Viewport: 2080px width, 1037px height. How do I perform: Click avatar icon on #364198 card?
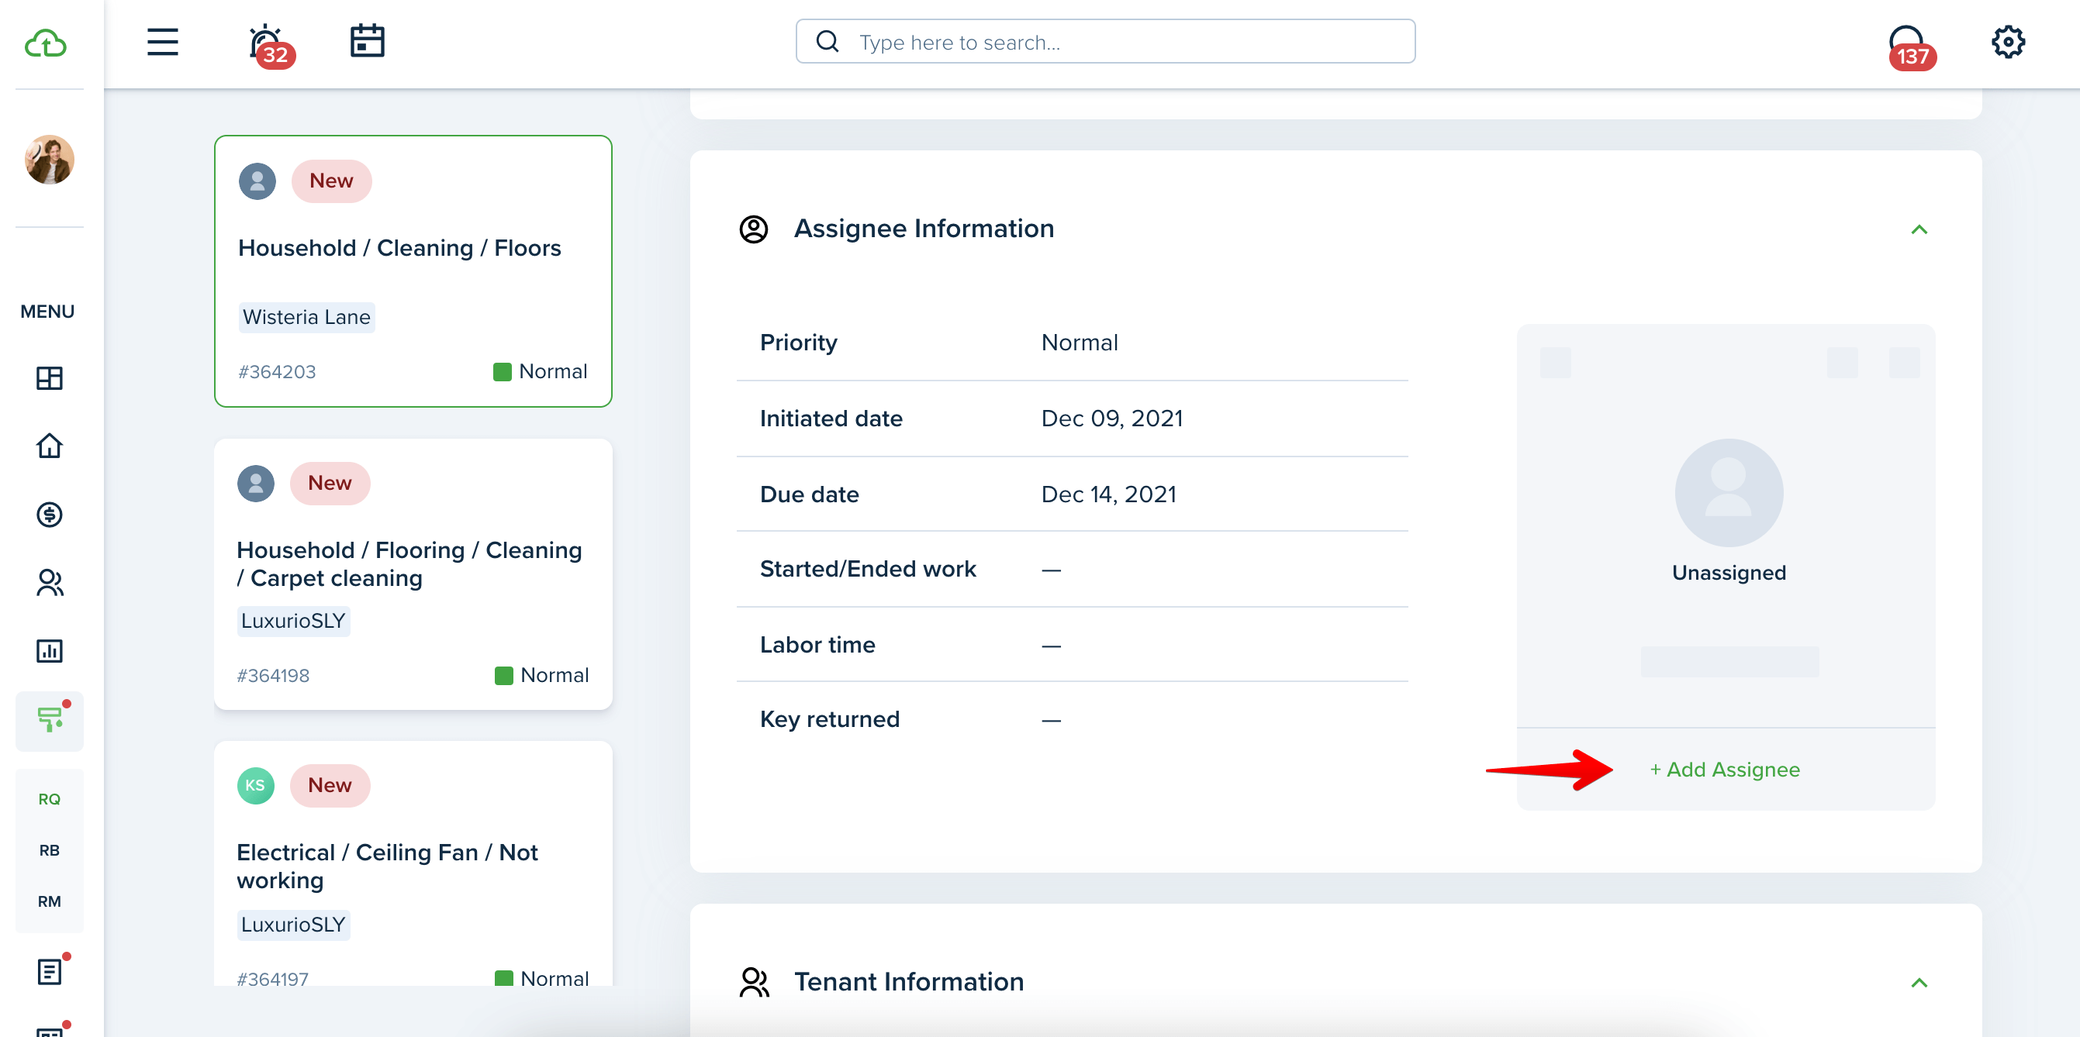(x=255, y=483)
